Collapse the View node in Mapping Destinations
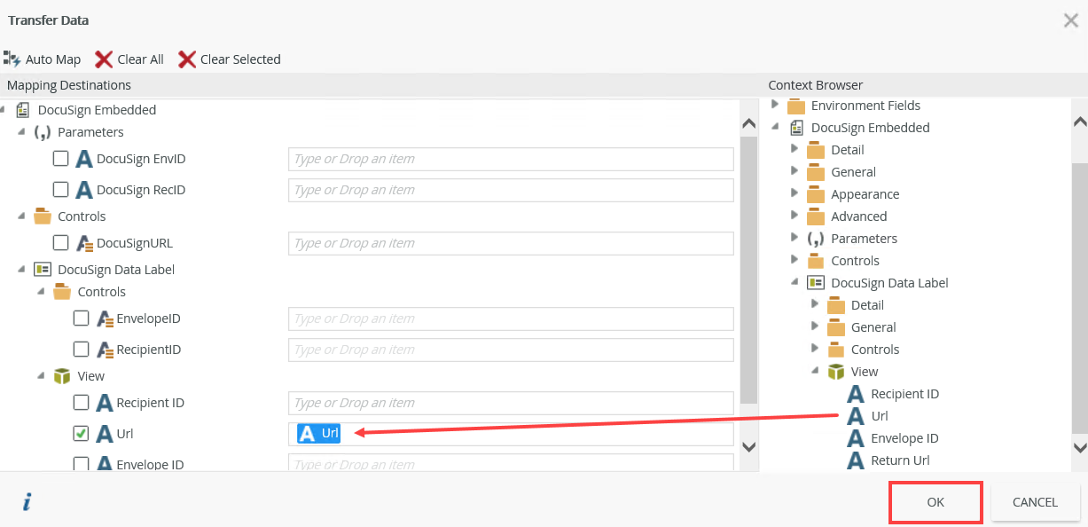Viewport: 1088px width, 527px height. 41,376
